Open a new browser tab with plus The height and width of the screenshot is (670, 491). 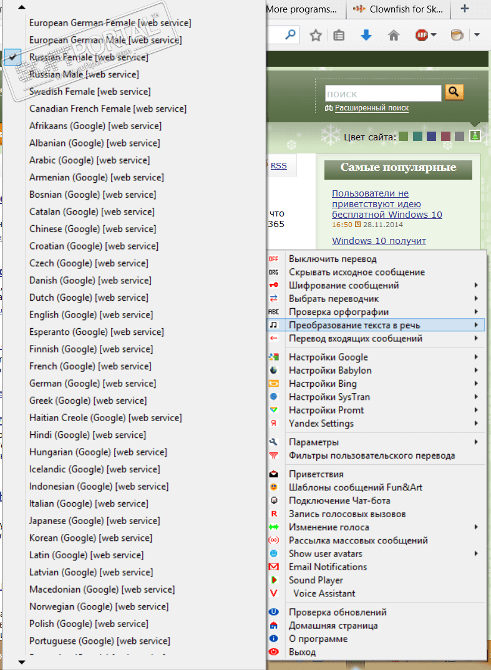click(x=465, y=9)
